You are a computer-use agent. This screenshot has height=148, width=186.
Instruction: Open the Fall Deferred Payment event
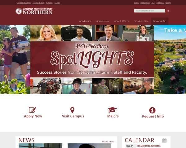point(148,146)
